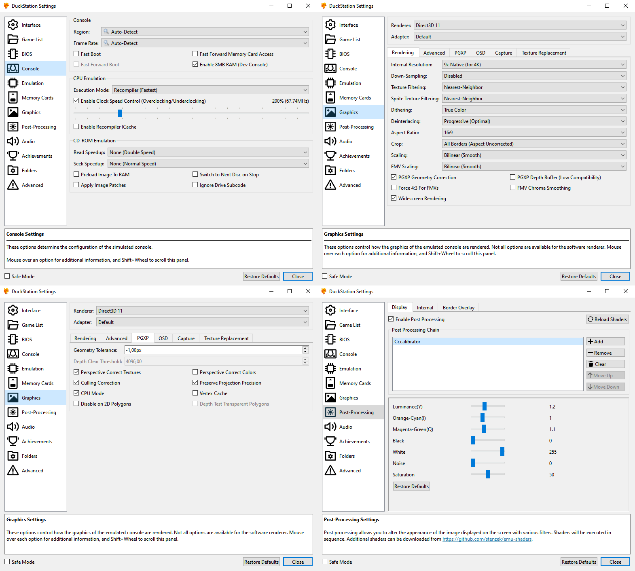Screen dimensions: 635x571
Task: Adjust the clock speed overclocking slider
Action: point(120,113)
